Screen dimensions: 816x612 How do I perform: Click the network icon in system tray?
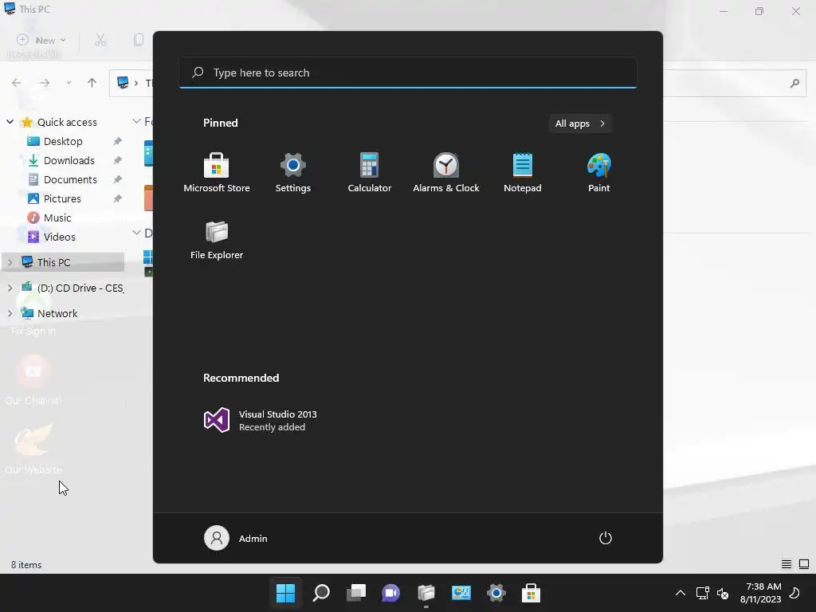point(703,593)
